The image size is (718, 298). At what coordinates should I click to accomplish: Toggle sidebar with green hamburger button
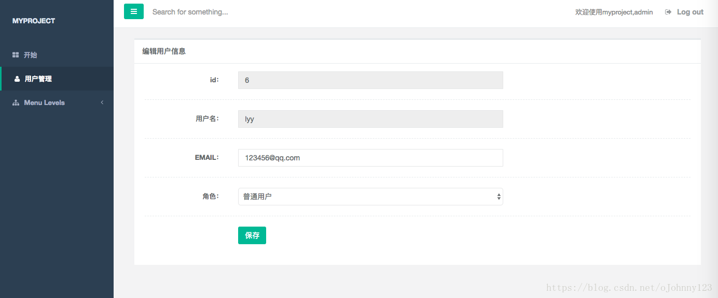click(x=133, y=11)
